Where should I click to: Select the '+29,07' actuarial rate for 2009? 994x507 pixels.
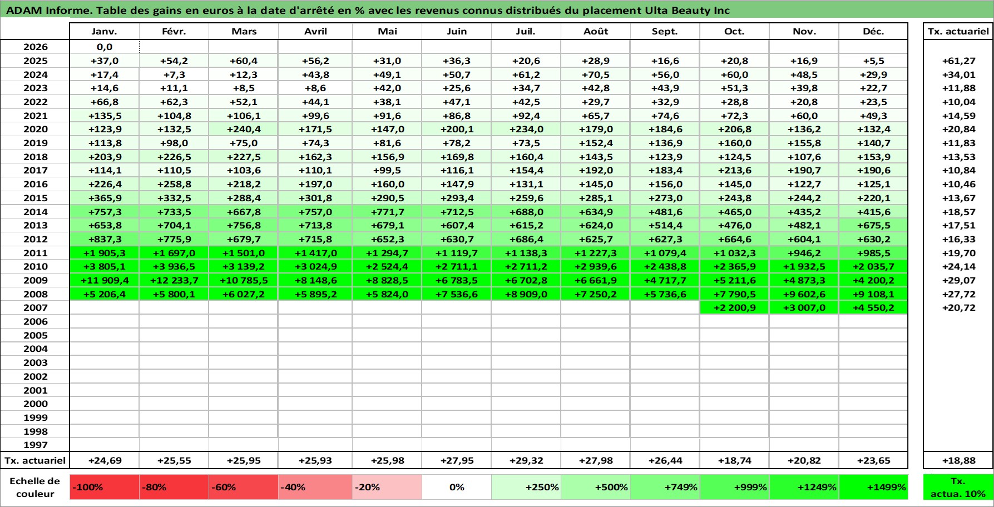click(958, 280)
